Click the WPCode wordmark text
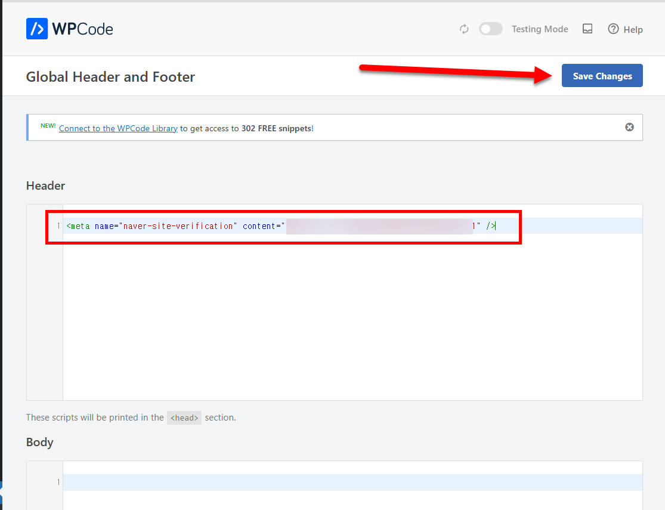 coord(82,29)
